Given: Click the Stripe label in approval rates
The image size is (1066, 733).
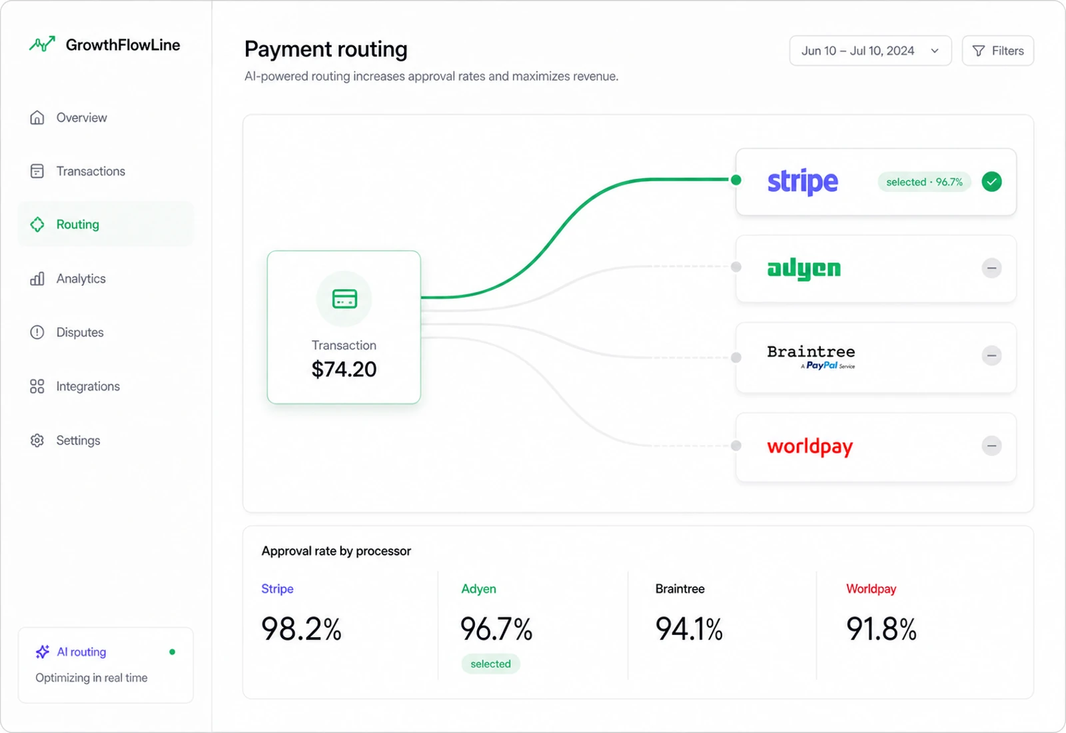Looking at the screenshot, I should point(277,588).
